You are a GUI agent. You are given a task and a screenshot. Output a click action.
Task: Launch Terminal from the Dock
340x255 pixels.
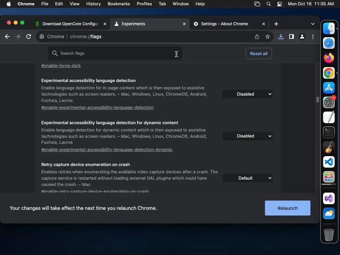click(329, 132)
